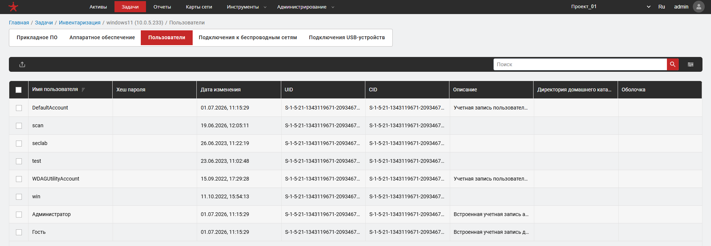Check the test row checkbox

pos(19,161)
